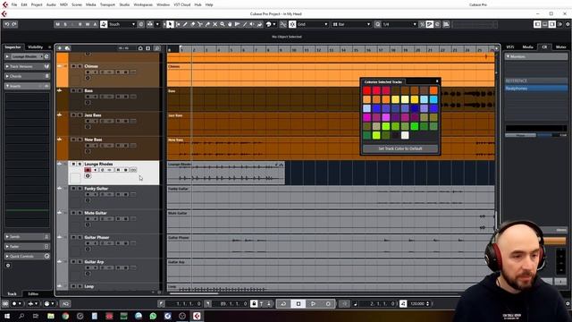The height and width of the screenshot is (322, 572).
Task: Select the Headphones monitor entry
Action: pos(536,89)
